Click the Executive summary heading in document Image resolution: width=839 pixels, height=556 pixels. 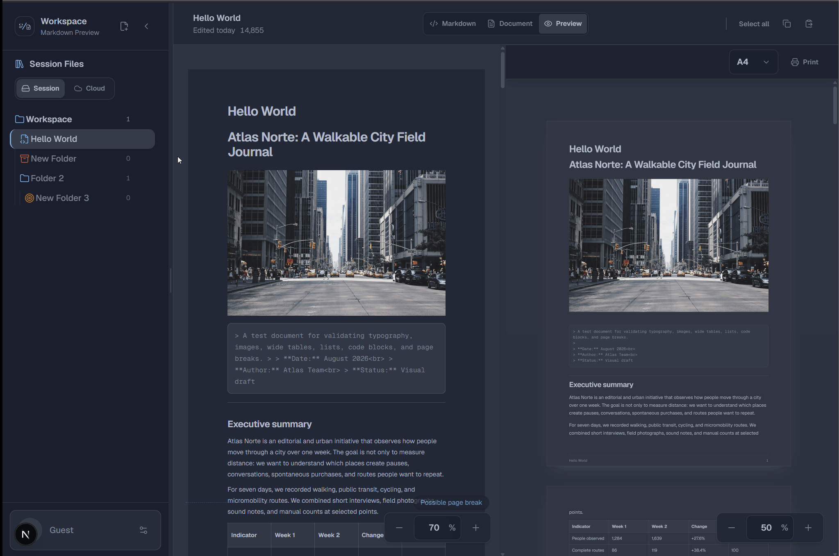coord(270,424)
